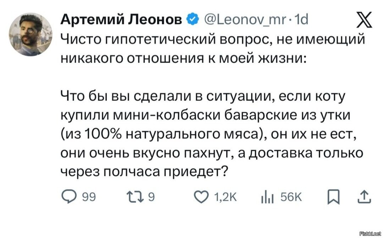383x238 pixels.
Task: Click the repost arrows icon
Action: click(135, 197)
